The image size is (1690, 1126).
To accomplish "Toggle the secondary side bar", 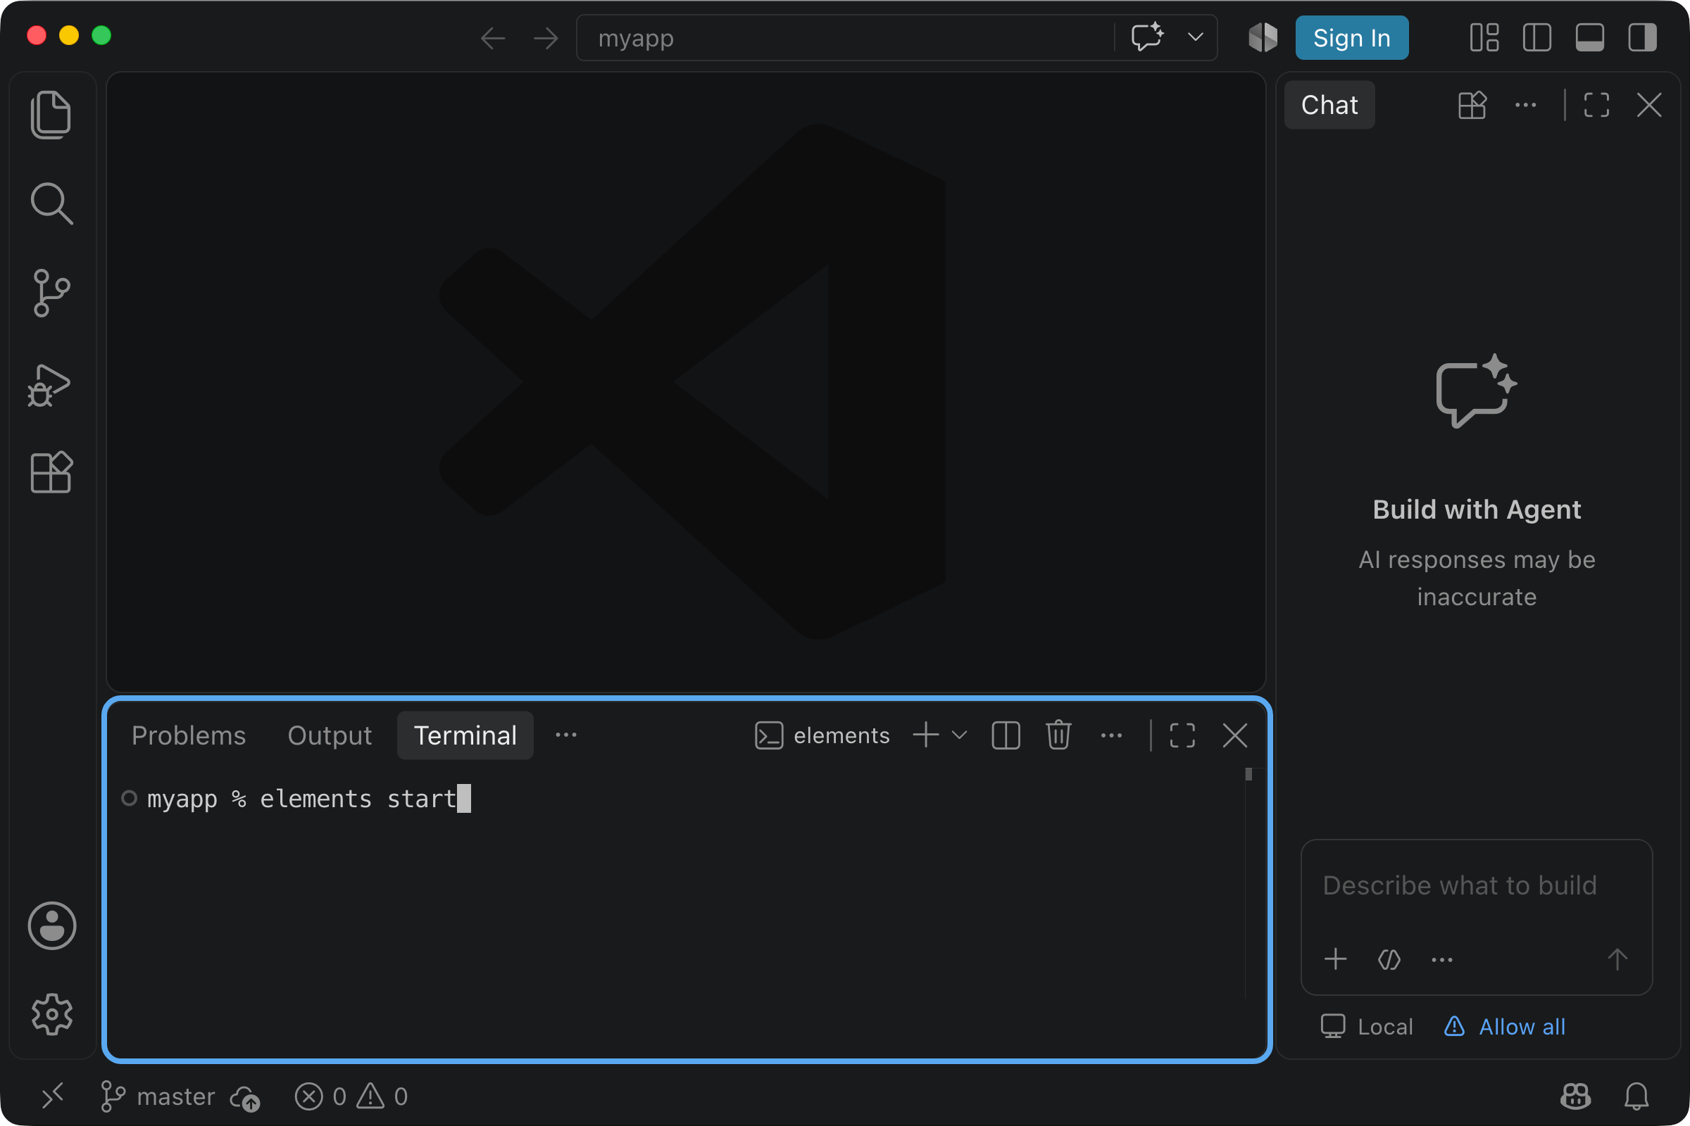I will coord(1642,37).
